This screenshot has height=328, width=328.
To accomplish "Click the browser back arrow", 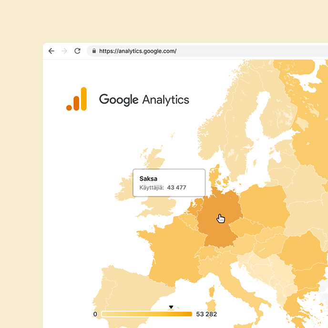I will click(51, 51).
